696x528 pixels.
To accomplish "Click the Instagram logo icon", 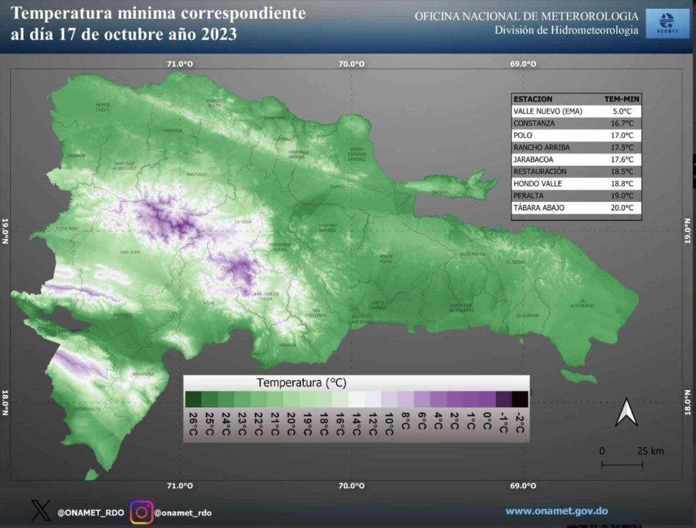I will (141, 511).
